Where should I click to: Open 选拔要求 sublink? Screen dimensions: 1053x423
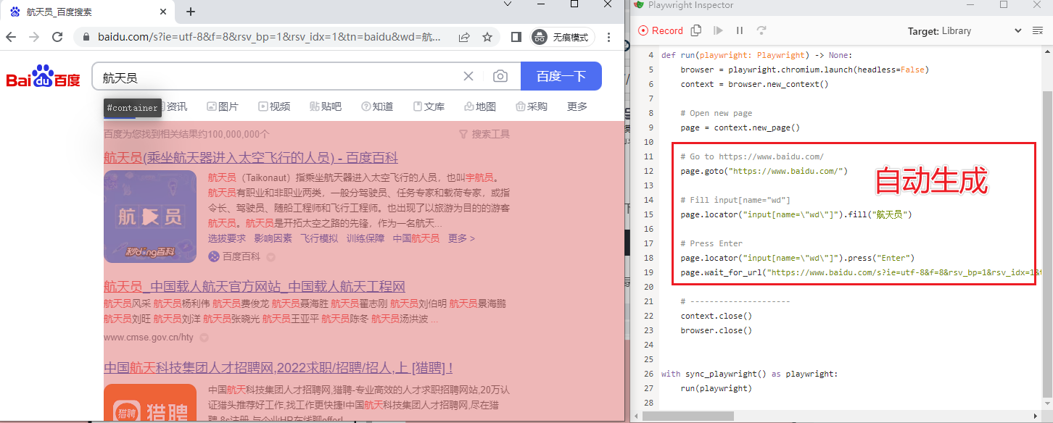click(x=227, y=238)
